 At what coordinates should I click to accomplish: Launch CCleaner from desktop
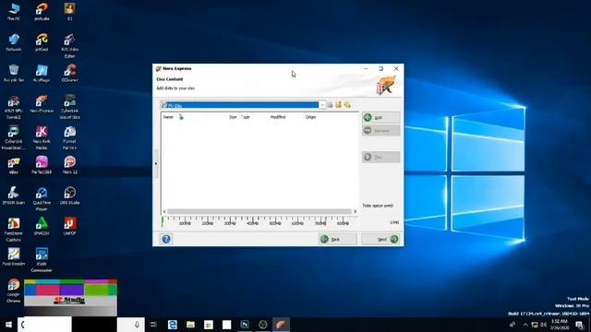click(70, 74)
